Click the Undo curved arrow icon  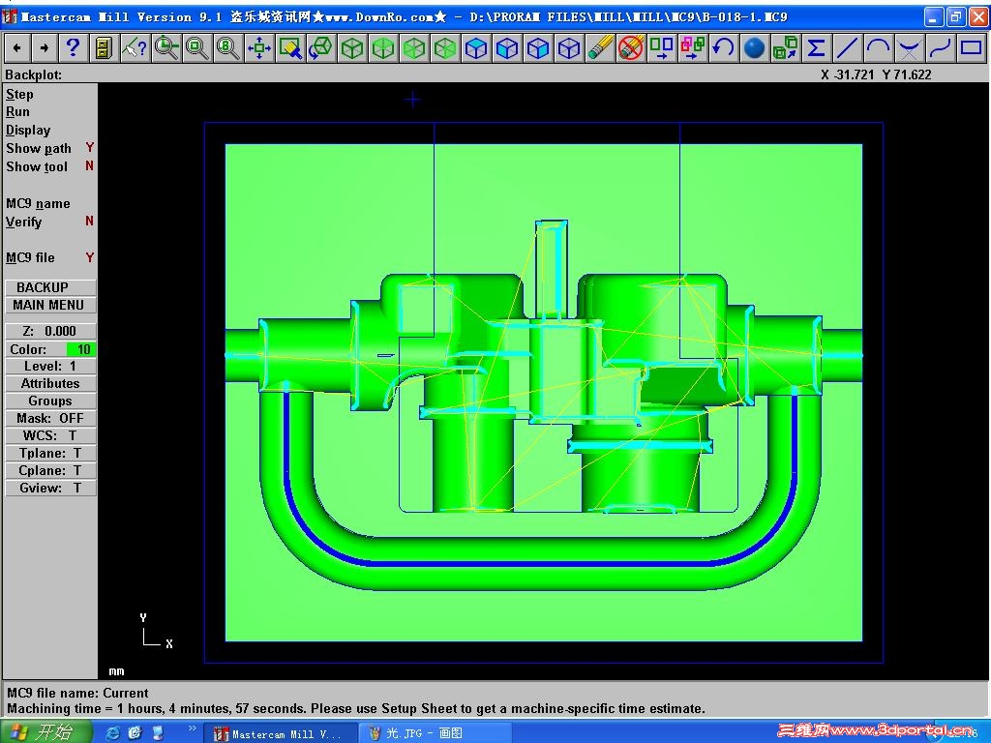(x=724, y=47)
